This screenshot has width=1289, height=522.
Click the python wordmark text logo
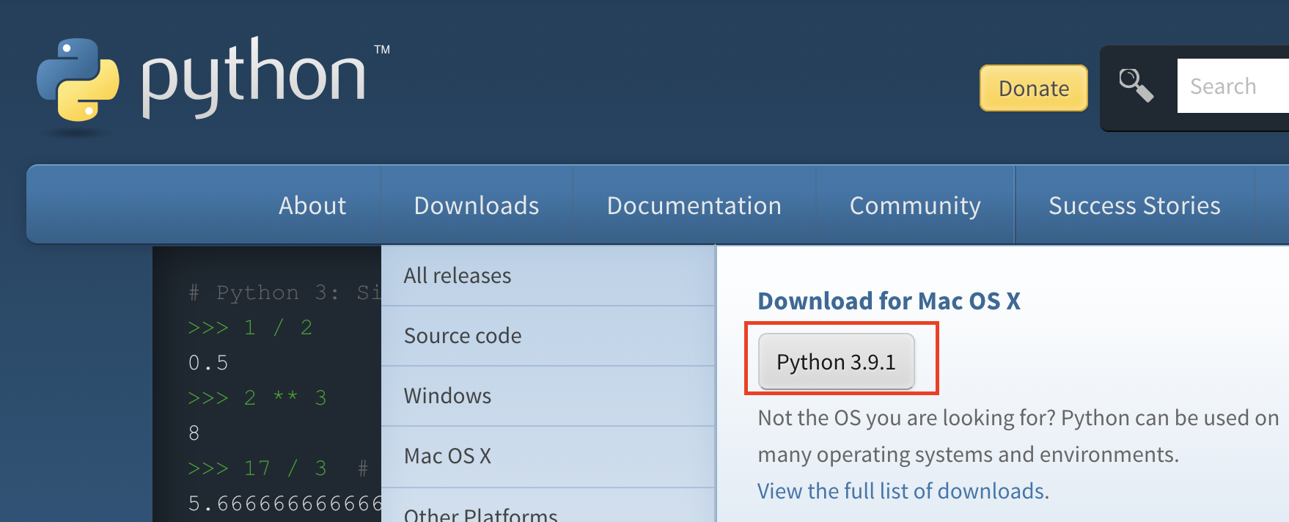point(254,77)
